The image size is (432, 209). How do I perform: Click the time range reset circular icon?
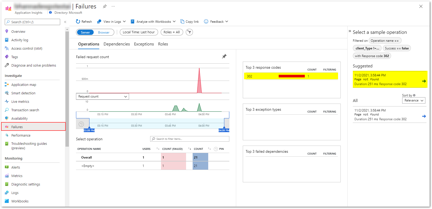(81, 124)
